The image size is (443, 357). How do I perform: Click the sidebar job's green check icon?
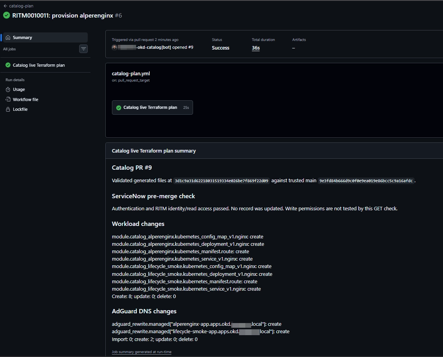[x=8, y=65]
